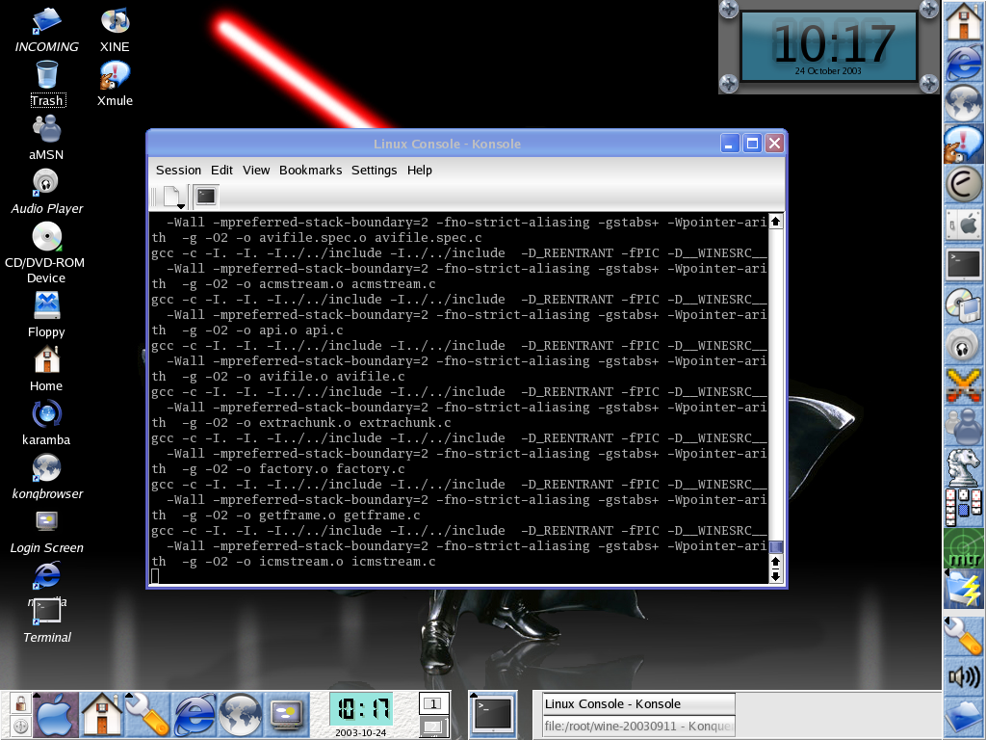Maximize the Konsole window
986x740 pixels.
[x=752, y=144]
